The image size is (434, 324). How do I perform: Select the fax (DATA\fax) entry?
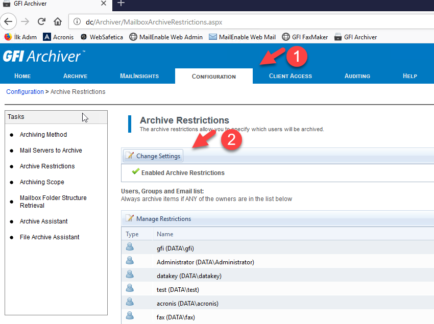pos(176,317)
